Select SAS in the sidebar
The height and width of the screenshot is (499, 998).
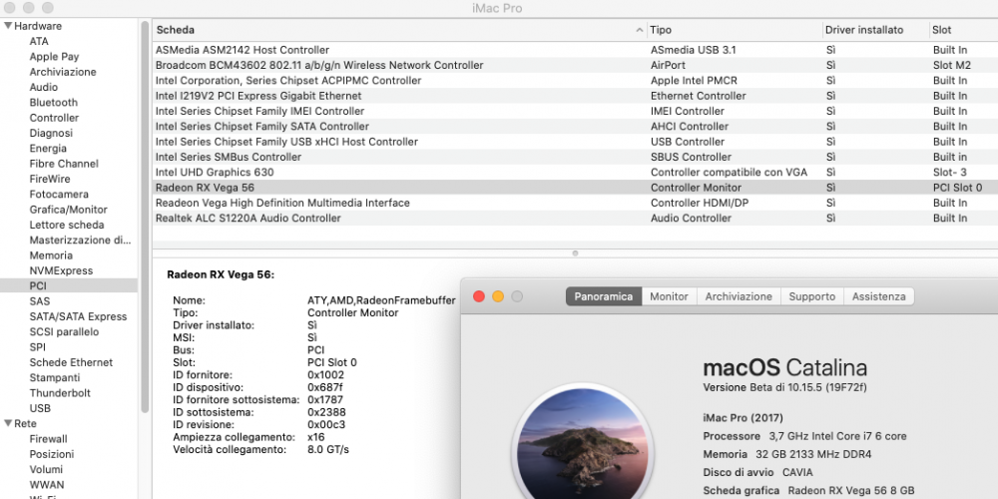pyautogui.click(x=40, y=301)
